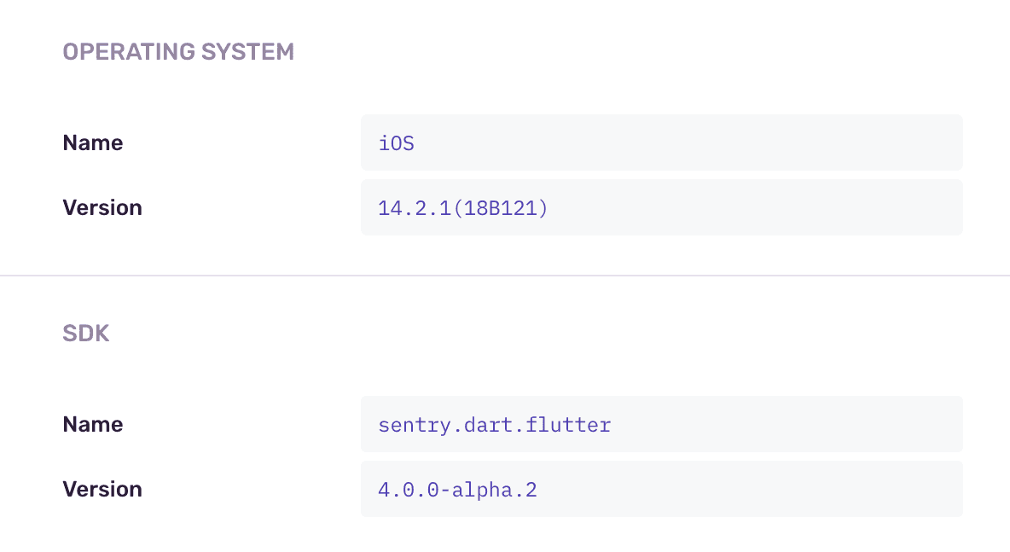Click the Version label under OPERATING SYSTEM
1010x552 pixels.
pos(102,207)
